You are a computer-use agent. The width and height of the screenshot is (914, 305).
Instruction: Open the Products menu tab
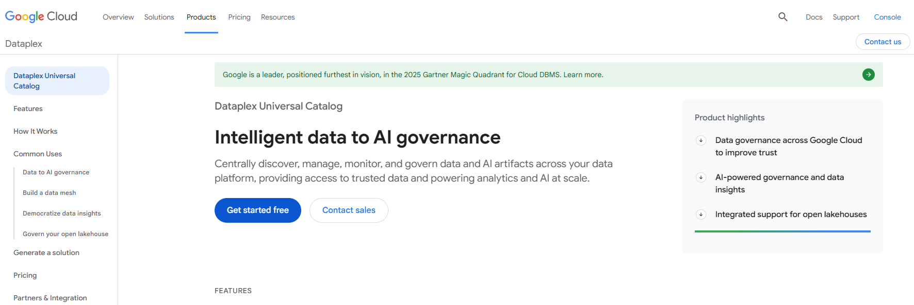coord(201,17)
